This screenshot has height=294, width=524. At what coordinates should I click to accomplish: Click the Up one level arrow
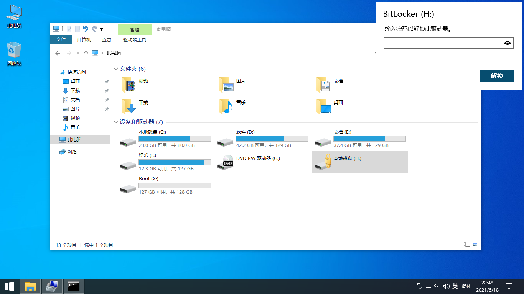pyautogui.click(x=86, y=53)
